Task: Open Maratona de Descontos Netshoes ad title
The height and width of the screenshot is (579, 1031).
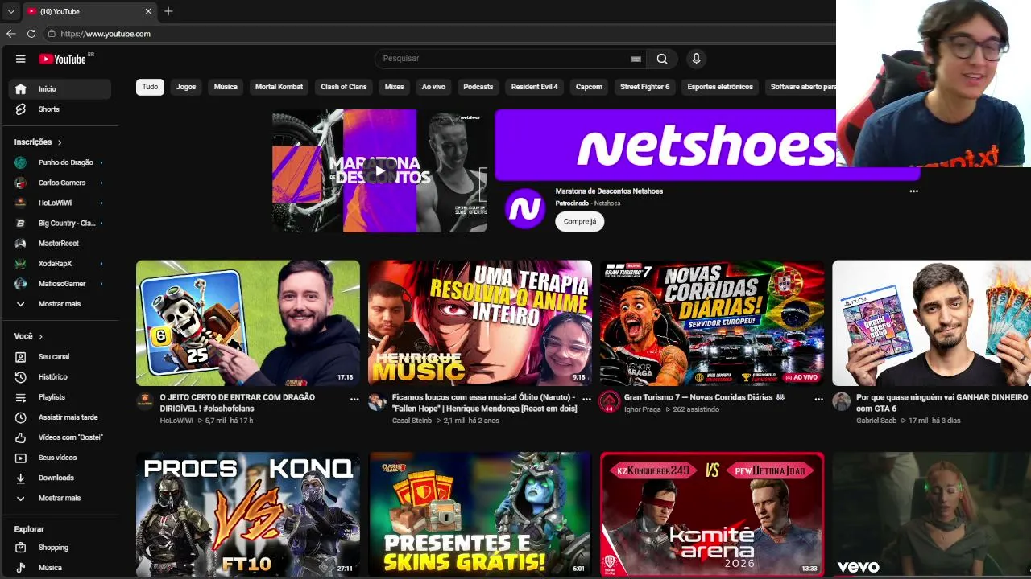Action: 609,191
